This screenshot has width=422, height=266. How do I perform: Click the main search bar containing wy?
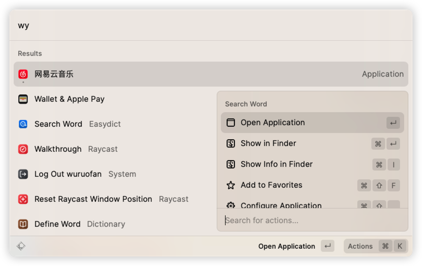(x=211, y=26)
